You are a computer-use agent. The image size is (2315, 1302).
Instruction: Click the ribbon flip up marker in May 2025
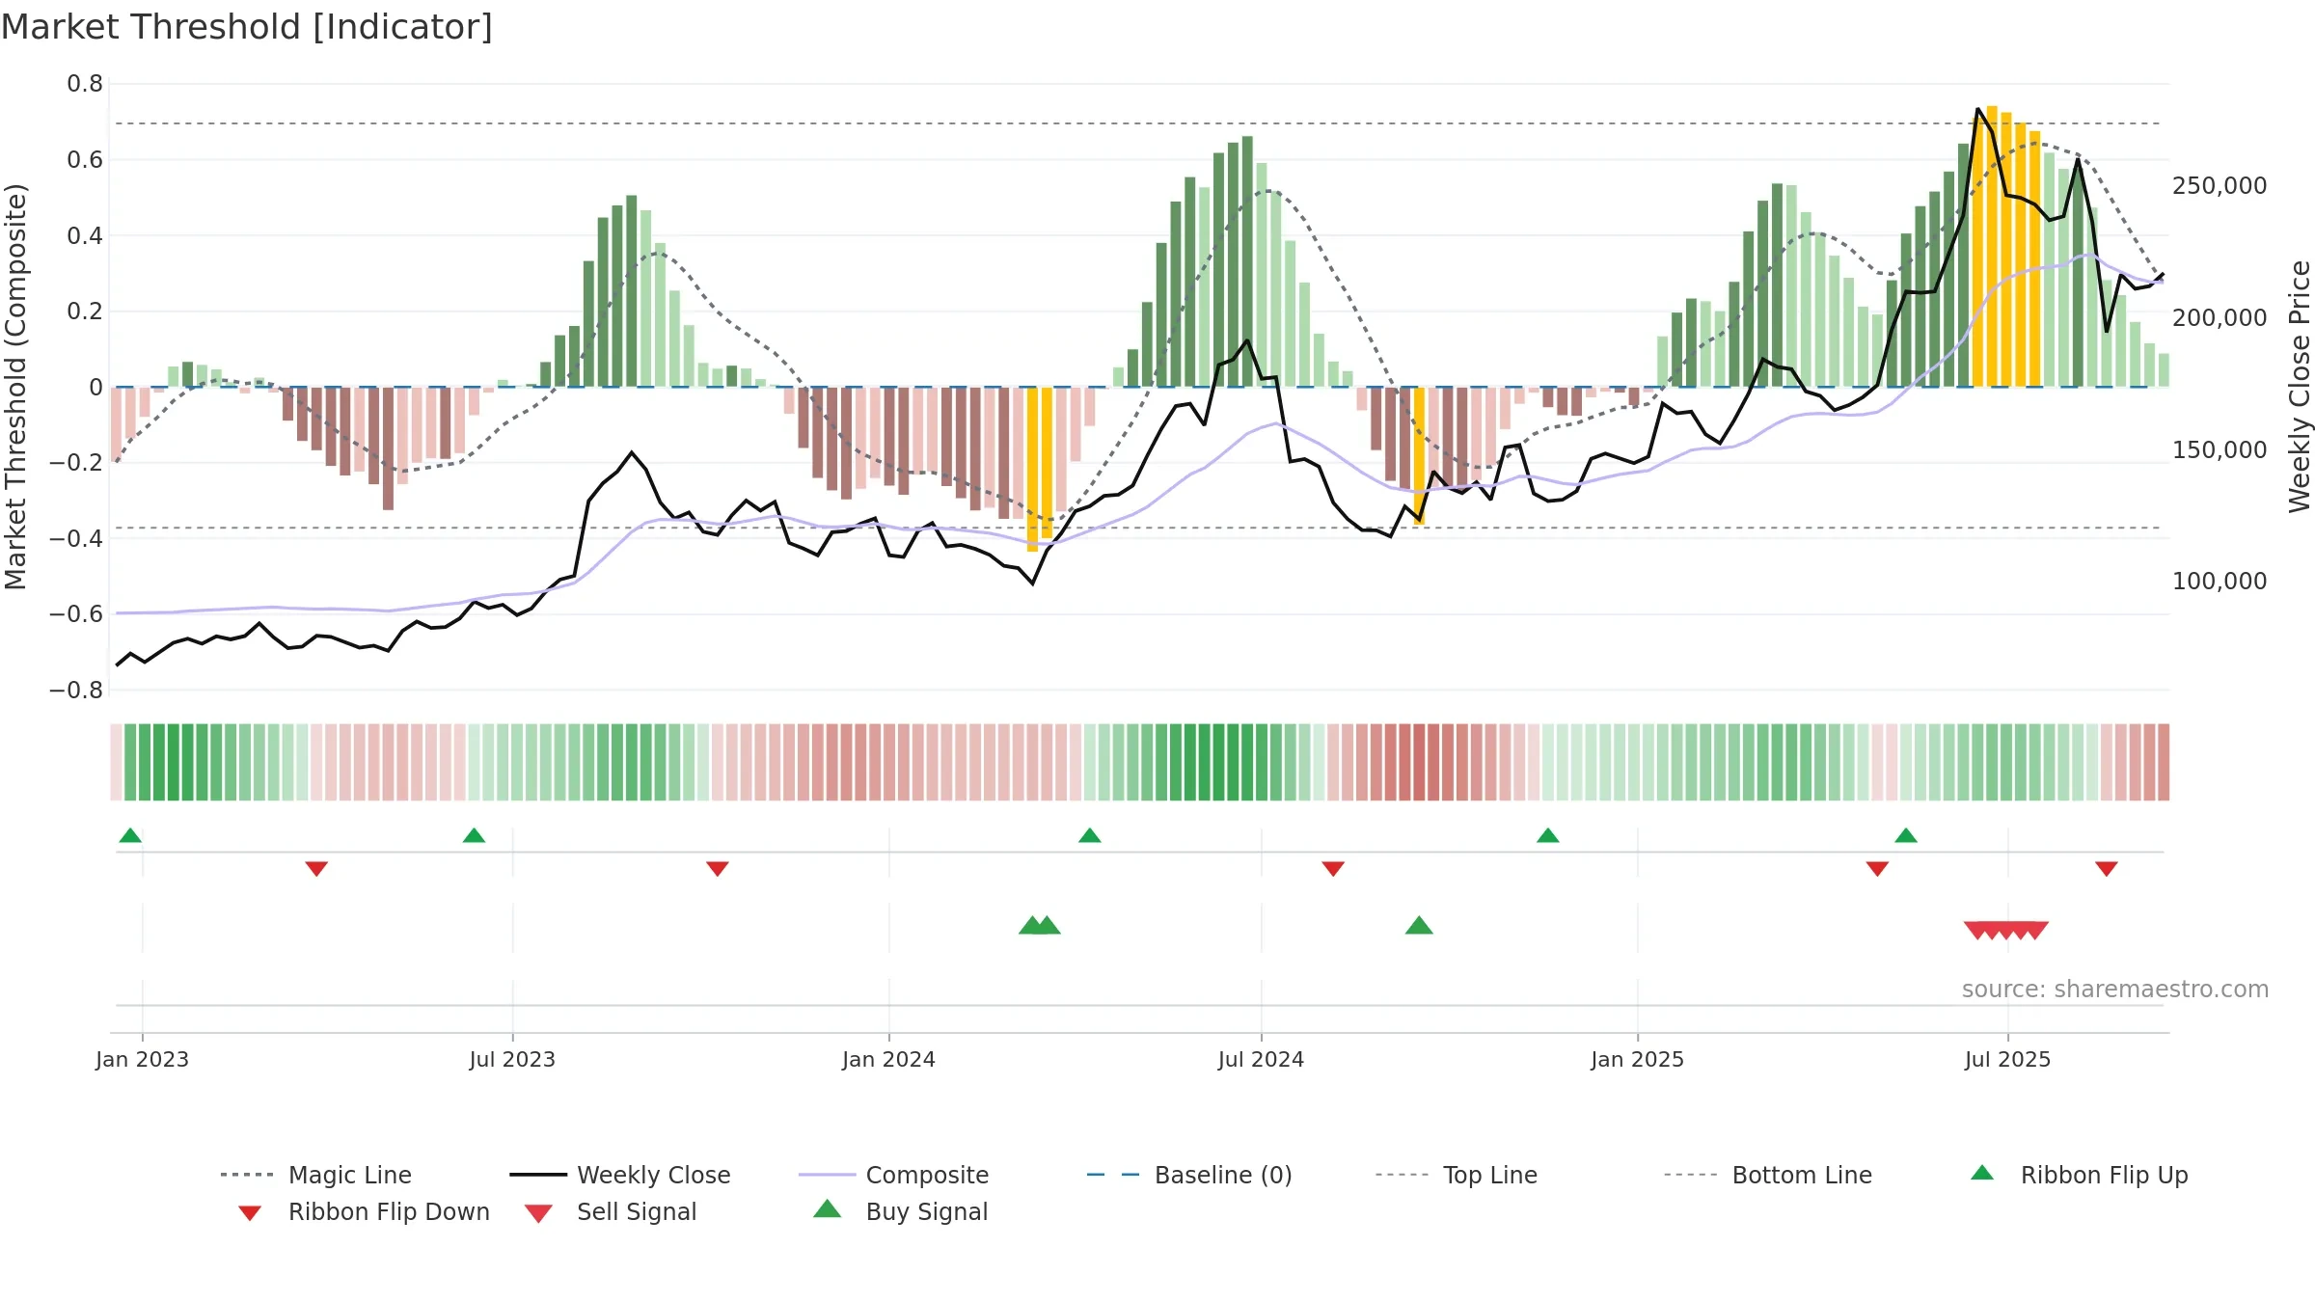click(x=1906, y=835)
